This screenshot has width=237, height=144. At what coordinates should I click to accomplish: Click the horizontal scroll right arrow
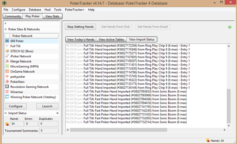point(224,130)
